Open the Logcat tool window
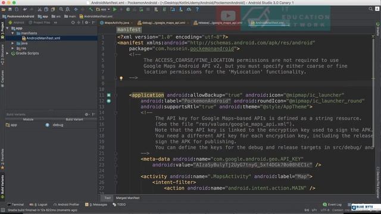Viewport: 381px width, 214px height. 38,204
